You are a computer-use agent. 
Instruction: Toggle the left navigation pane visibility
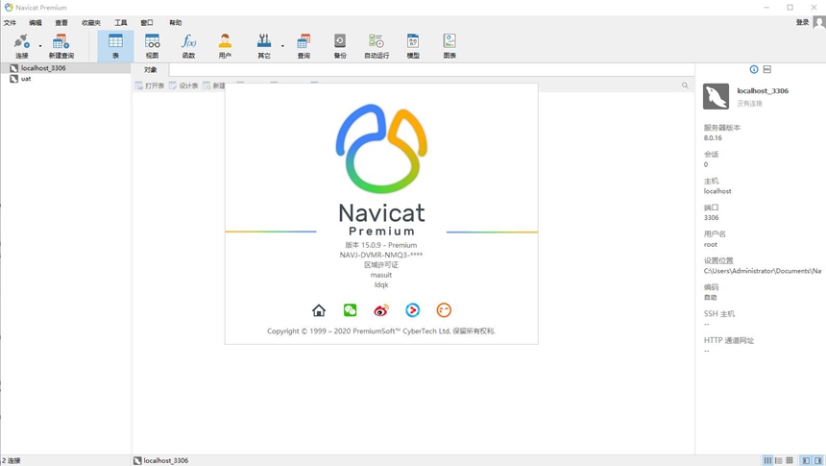(806, 460)
